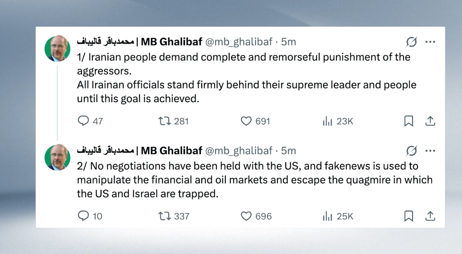Screen dimensions: 462x254
Task: Open Grok icon on the first tweet
Action: (x=411, y=42)
